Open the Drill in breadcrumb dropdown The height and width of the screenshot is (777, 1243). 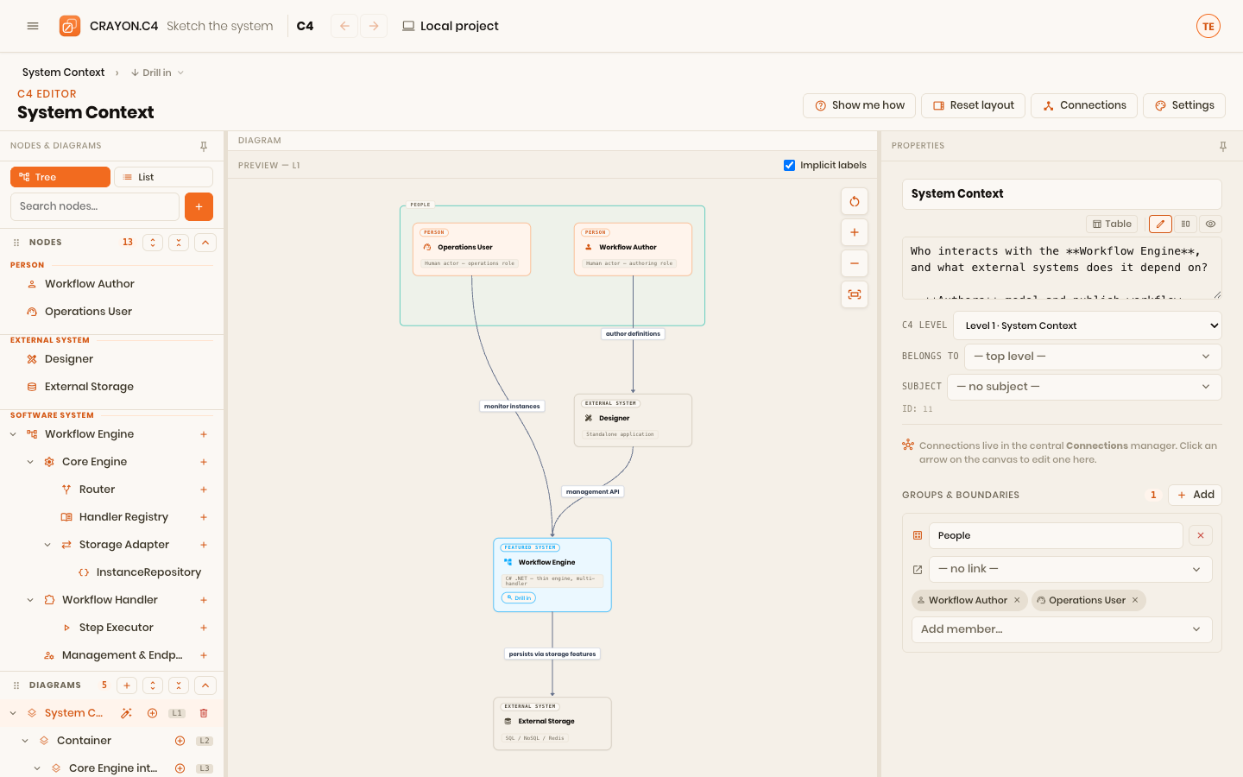click(x=158, y=73)
